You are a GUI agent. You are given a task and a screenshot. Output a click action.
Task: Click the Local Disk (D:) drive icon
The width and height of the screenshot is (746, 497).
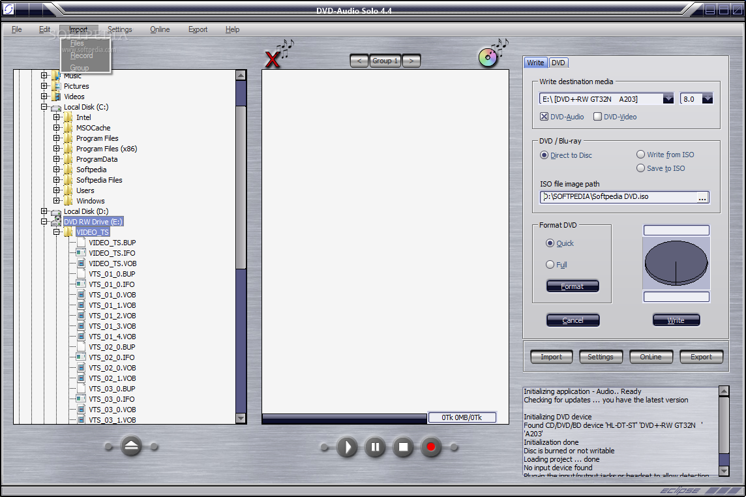coord(56,211)
